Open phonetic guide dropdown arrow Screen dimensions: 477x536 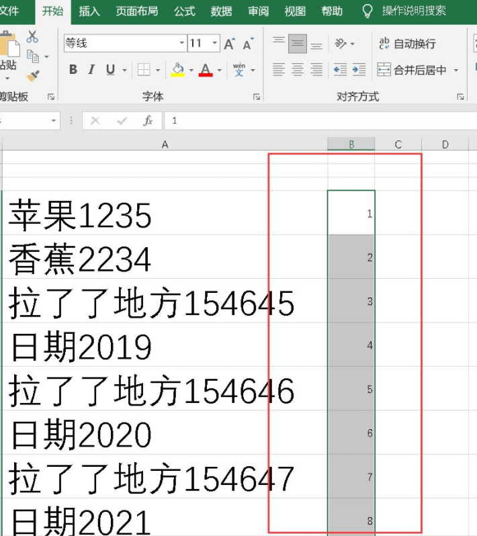click(253, 70)
